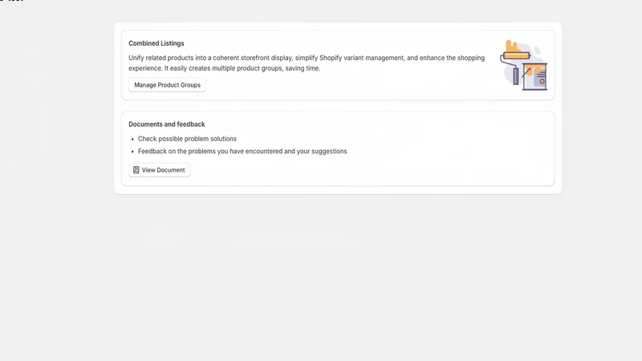Click the small circle on the illustrated page

542,82
